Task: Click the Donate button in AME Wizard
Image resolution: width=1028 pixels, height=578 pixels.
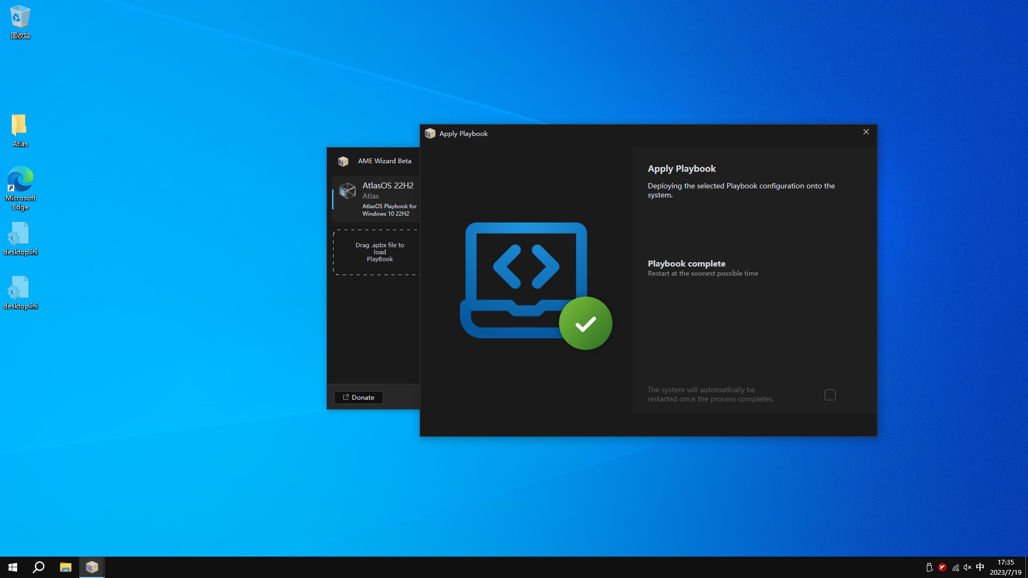Action: 359,398
